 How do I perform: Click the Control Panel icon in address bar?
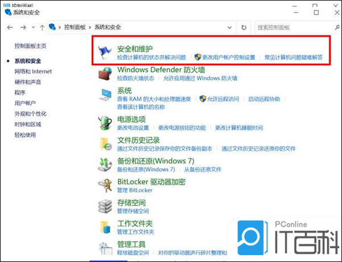coord(52,27)
